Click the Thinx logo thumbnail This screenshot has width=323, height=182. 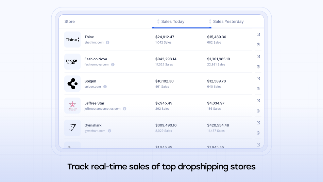(x=72, y=40)
